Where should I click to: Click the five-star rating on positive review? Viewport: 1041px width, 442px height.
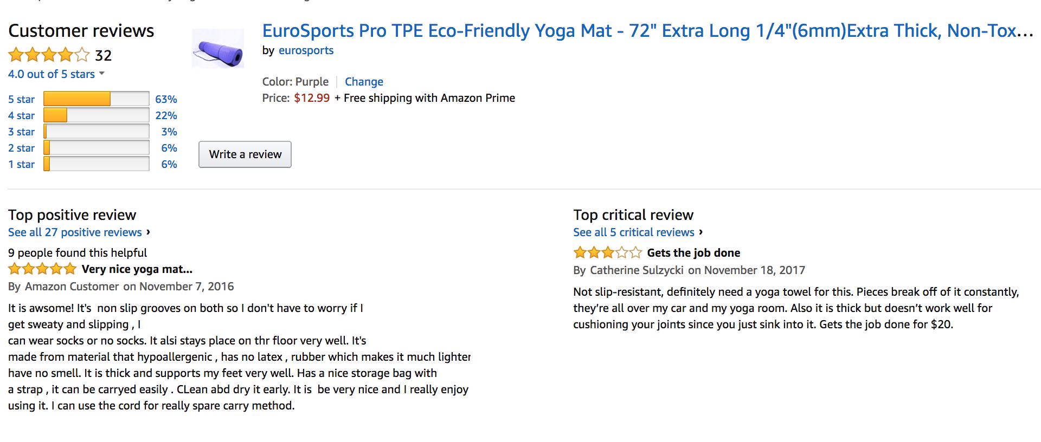[x=42, y=269]
